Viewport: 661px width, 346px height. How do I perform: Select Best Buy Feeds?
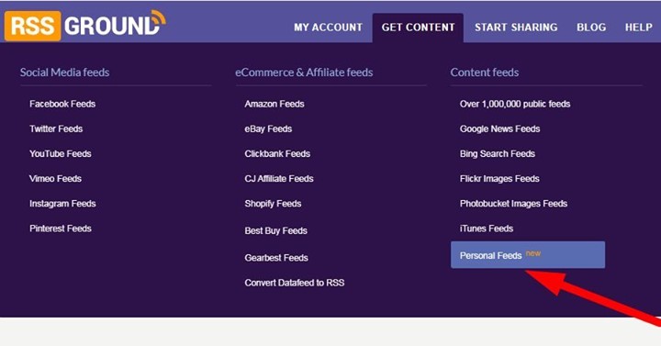[x=275, y=230]
